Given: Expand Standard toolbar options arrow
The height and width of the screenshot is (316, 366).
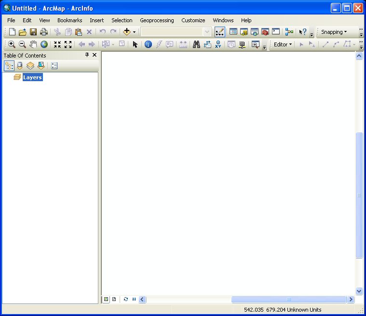Looking at the screenshot, I should coord(312,35).
